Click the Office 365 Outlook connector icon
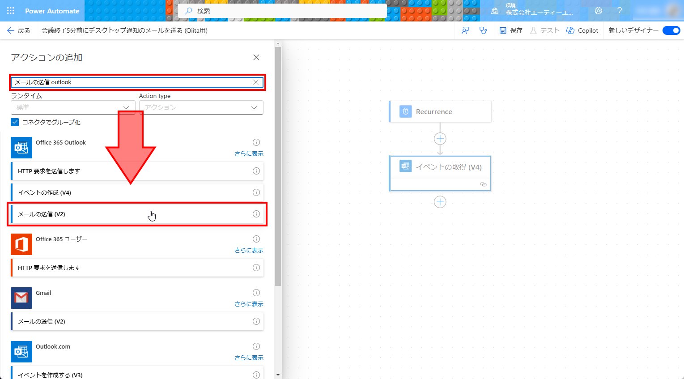684x379 pixels. pos(21,148)
